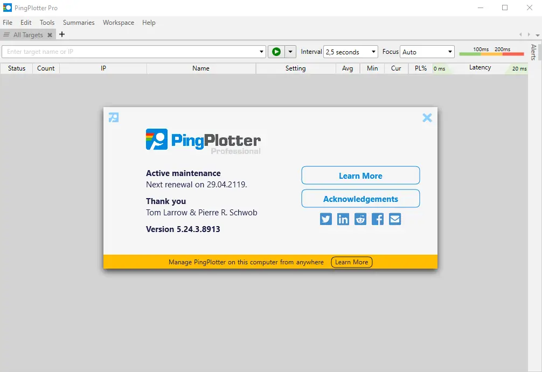Click the Active maintenance heading

tap(183, 173)
